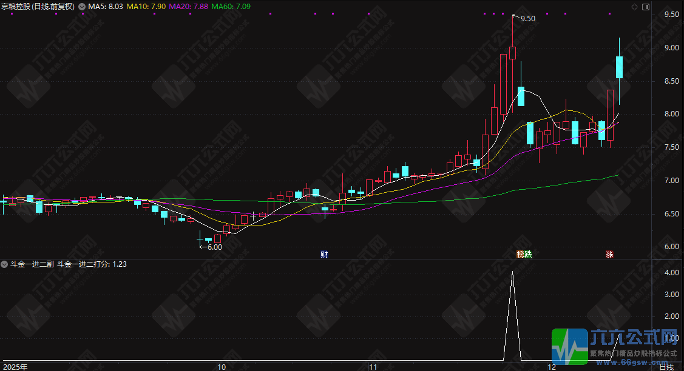Click the 涨 rise marker icon

click(x=609, y=255)
